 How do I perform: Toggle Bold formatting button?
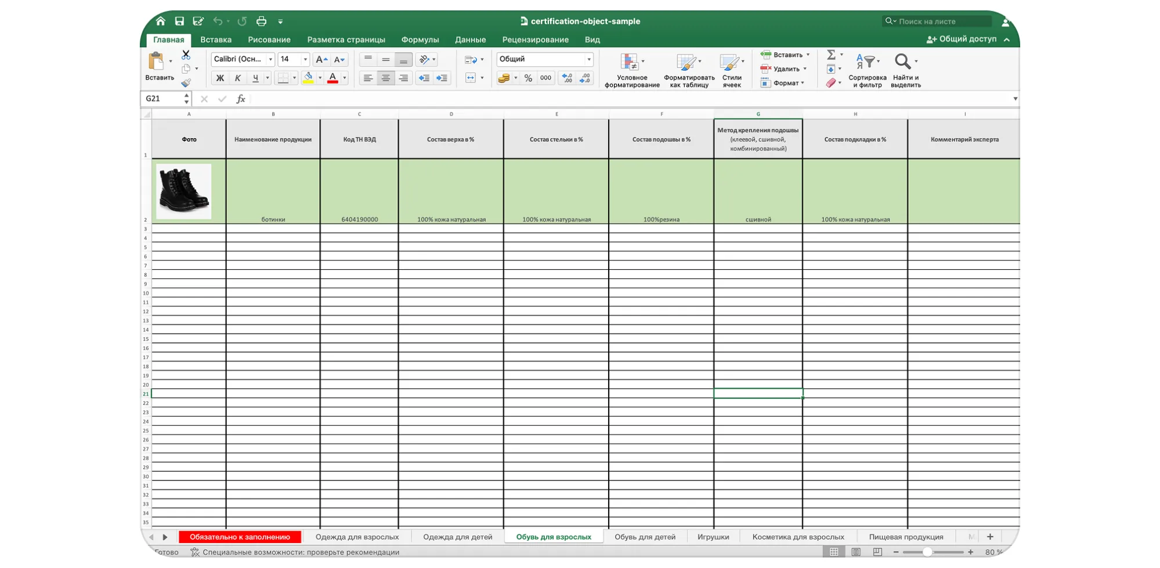point(220,78)
